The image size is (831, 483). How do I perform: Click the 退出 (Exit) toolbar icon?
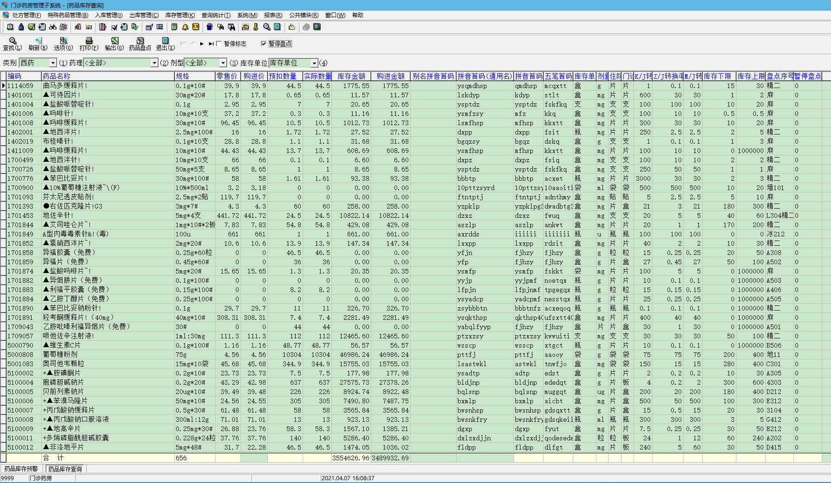tap(165, 41)
